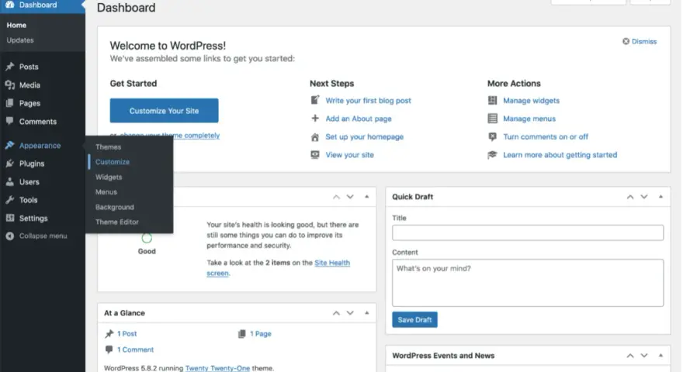Move Site Health panel down
This screenshot has width=683, height=372.
[x=350, y=197]
